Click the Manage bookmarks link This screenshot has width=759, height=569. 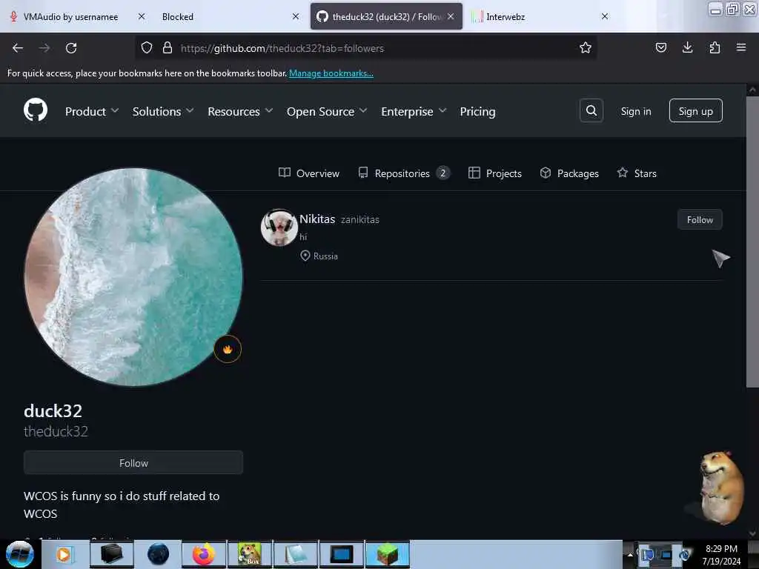click(331, 73)
